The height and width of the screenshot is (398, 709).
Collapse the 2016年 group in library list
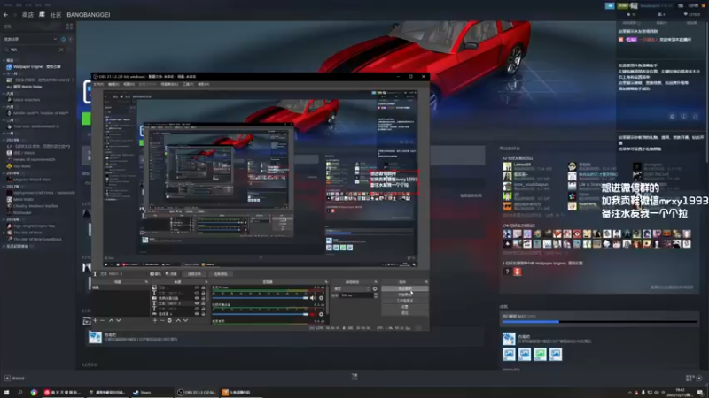pyautogui.click(x=4, y=219)
